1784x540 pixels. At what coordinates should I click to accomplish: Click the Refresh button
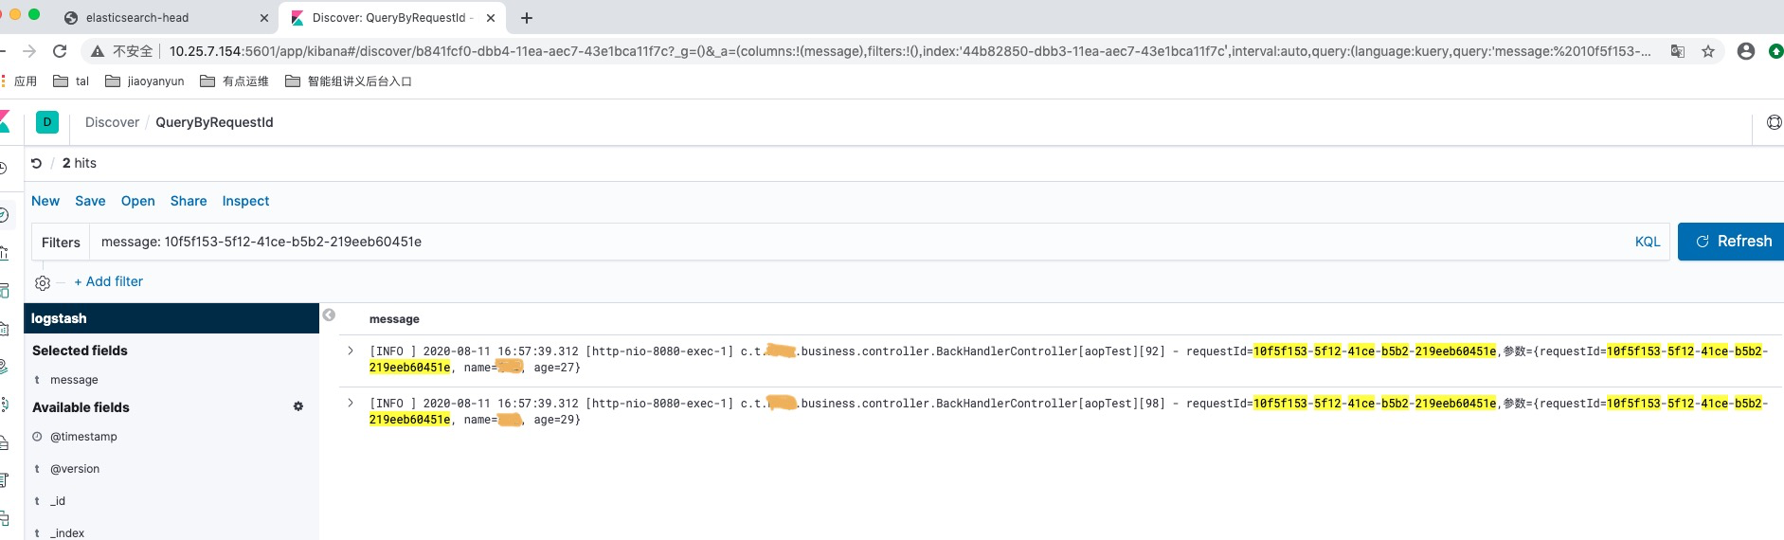pos(1732,242)
